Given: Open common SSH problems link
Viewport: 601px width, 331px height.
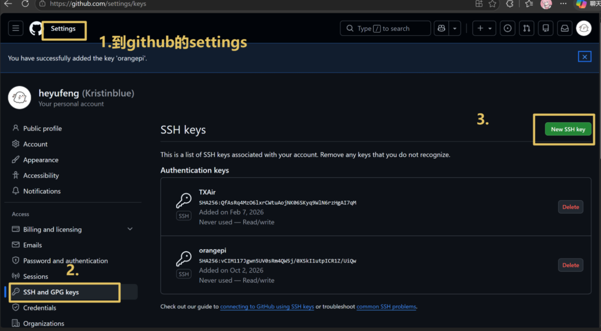Looking at the screenshot, I should [x=386, y=307].
